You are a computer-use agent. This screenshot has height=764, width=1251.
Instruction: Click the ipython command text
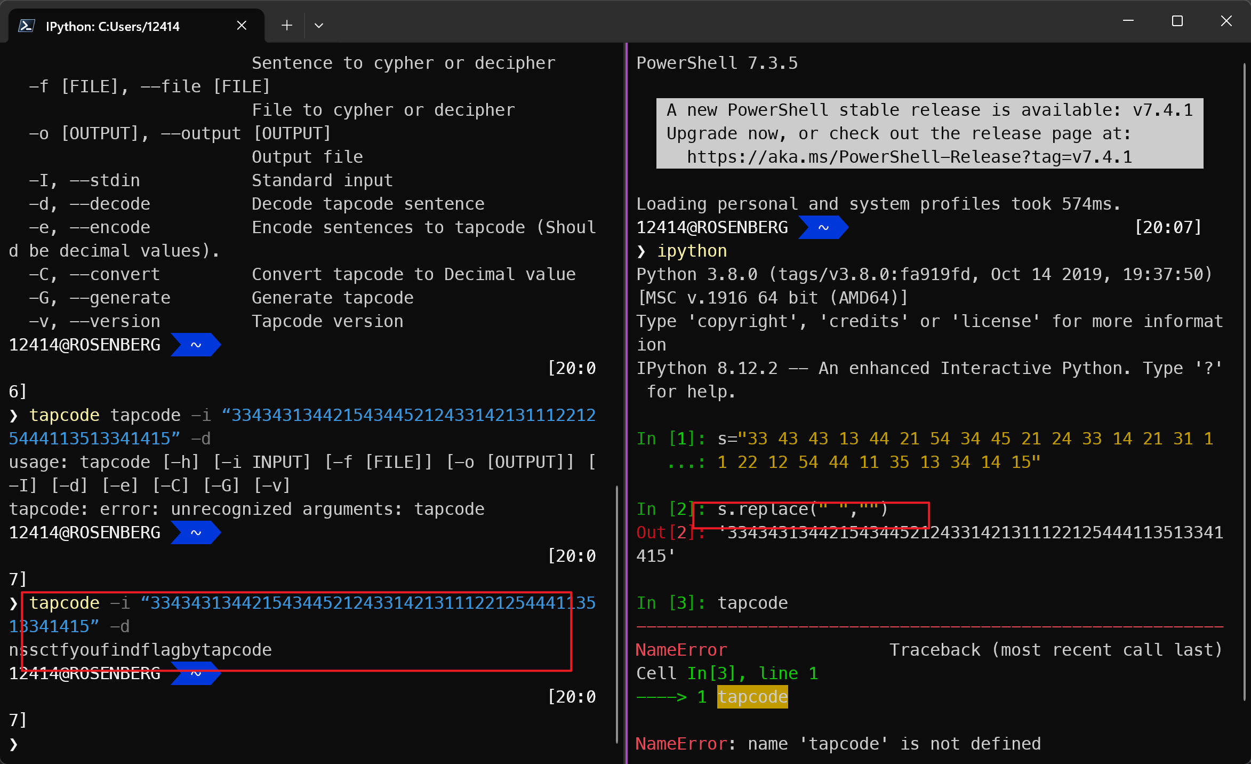point(692,251)
